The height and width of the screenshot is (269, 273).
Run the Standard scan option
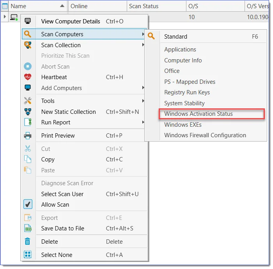[175, 37]
